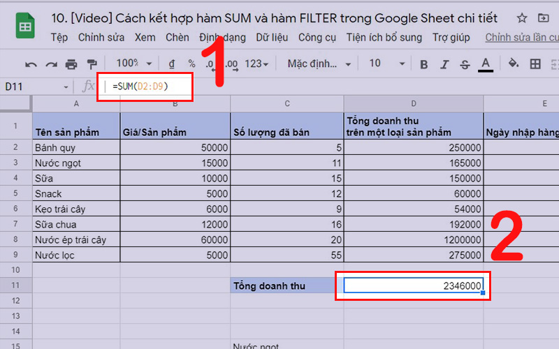Open the text color picker
Screen dimensions: 559x349
click(486, 64)
